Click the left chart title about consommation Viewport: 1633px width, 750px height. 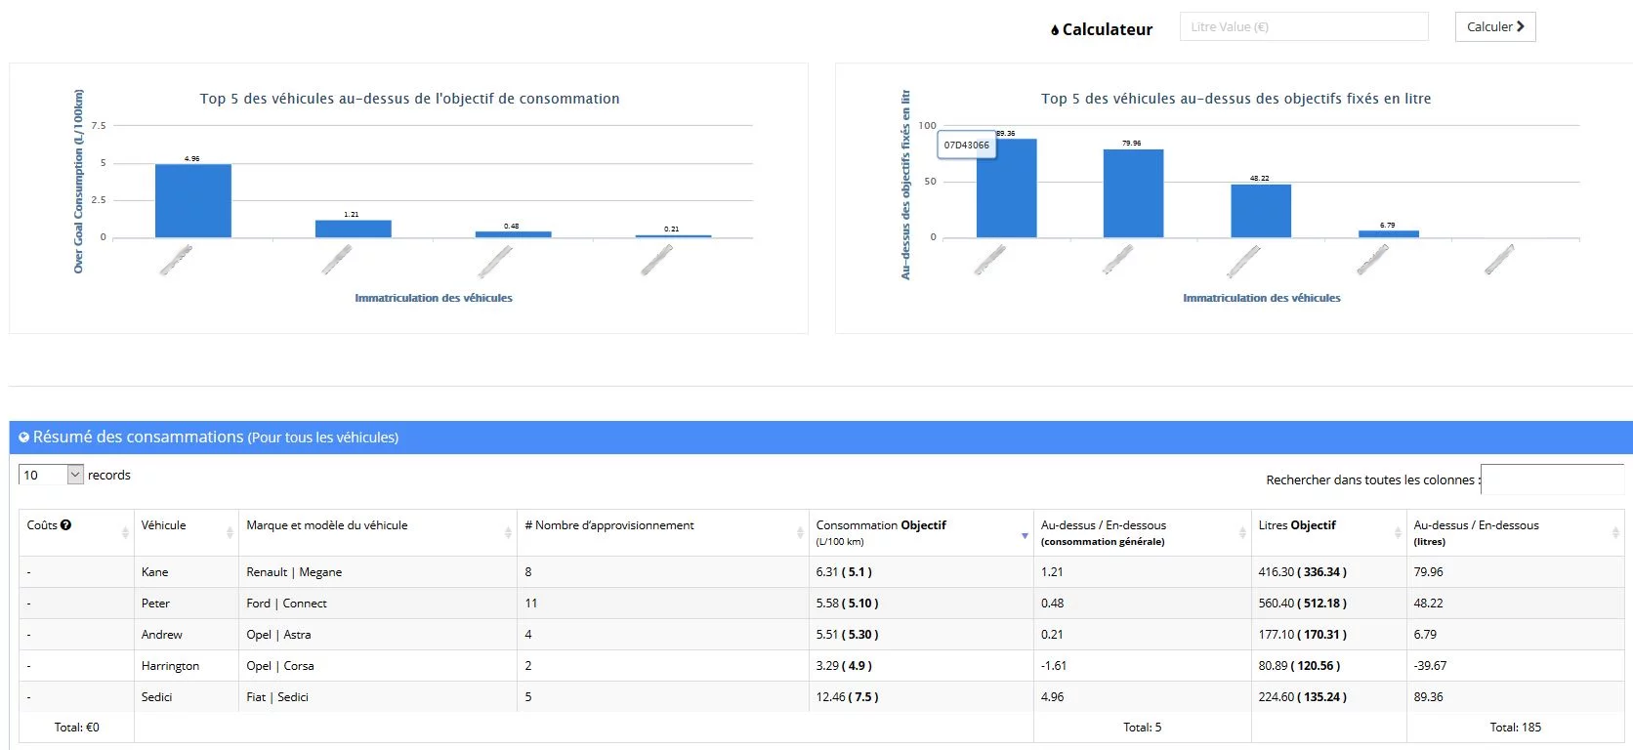click(409, 99)
